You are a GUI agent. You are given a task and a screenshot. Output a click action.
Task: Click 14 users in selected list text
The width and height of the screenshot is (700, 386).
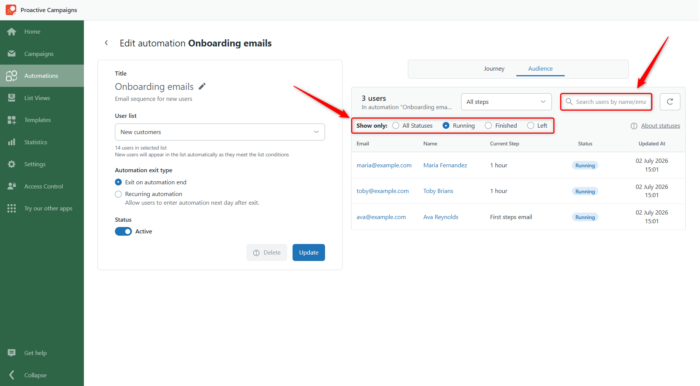[141, 148]
